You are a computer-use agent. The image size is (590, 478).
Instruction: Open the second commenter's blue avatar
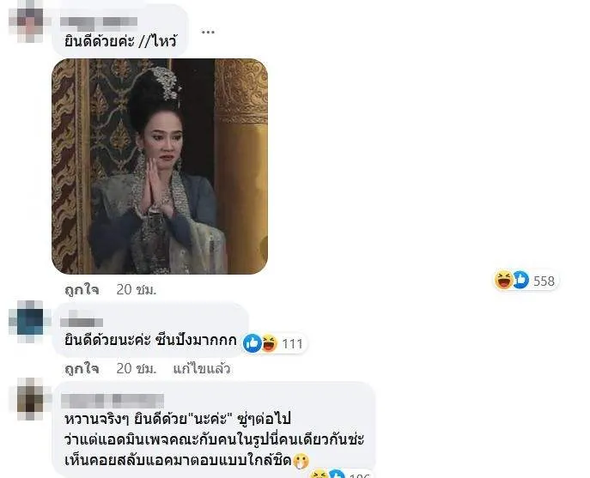[x=28, y=321]
